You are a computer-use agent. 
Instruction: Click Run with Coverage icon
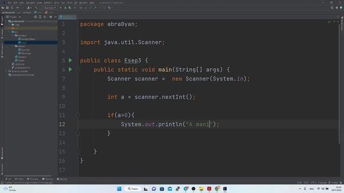click(70, 8)
